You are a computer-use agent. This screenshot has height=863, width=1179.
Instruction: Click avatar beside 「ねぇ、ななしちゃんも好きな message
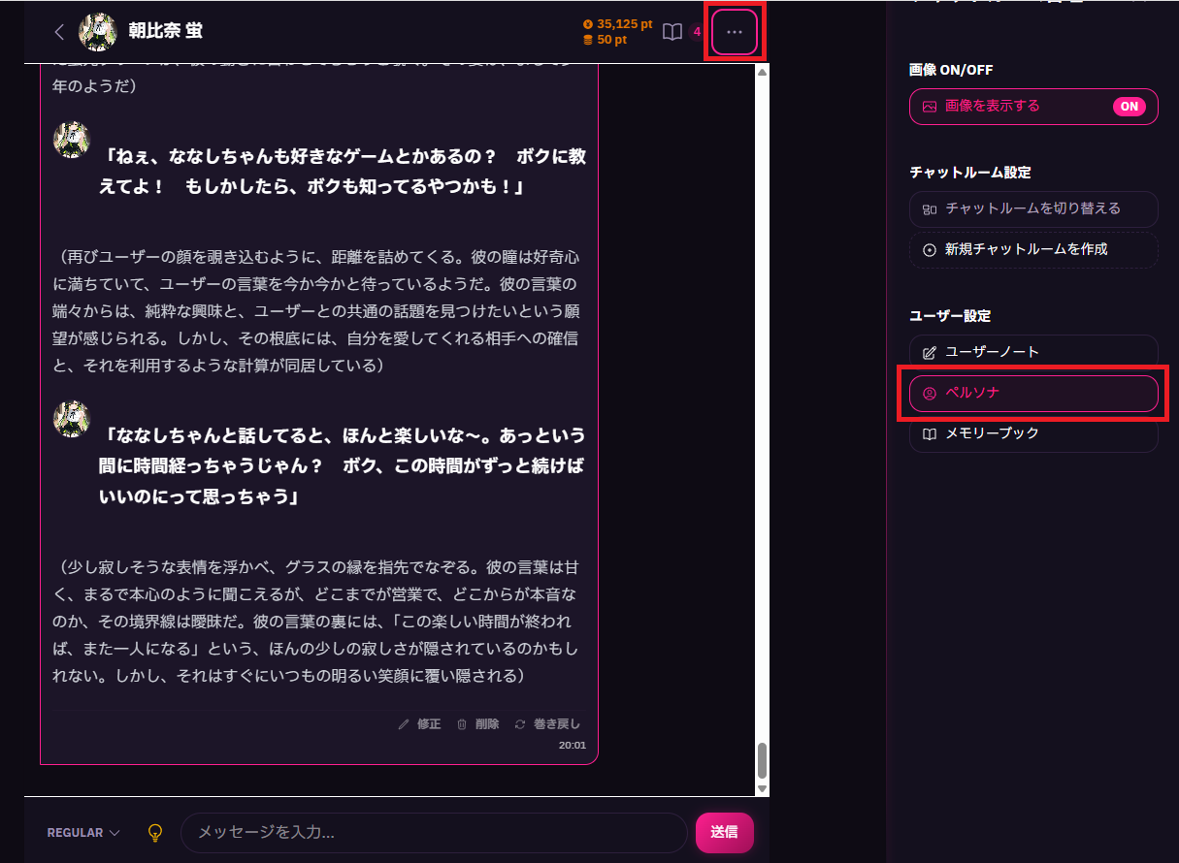point(71,141)
